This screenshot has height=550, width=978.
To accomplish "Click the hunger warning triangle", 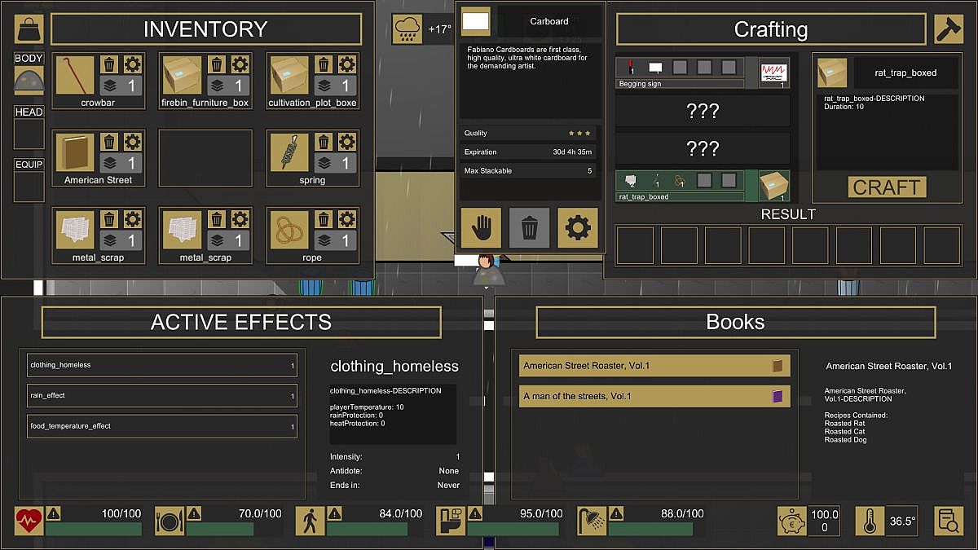I will pyautogui.click(x=194, y=513).
